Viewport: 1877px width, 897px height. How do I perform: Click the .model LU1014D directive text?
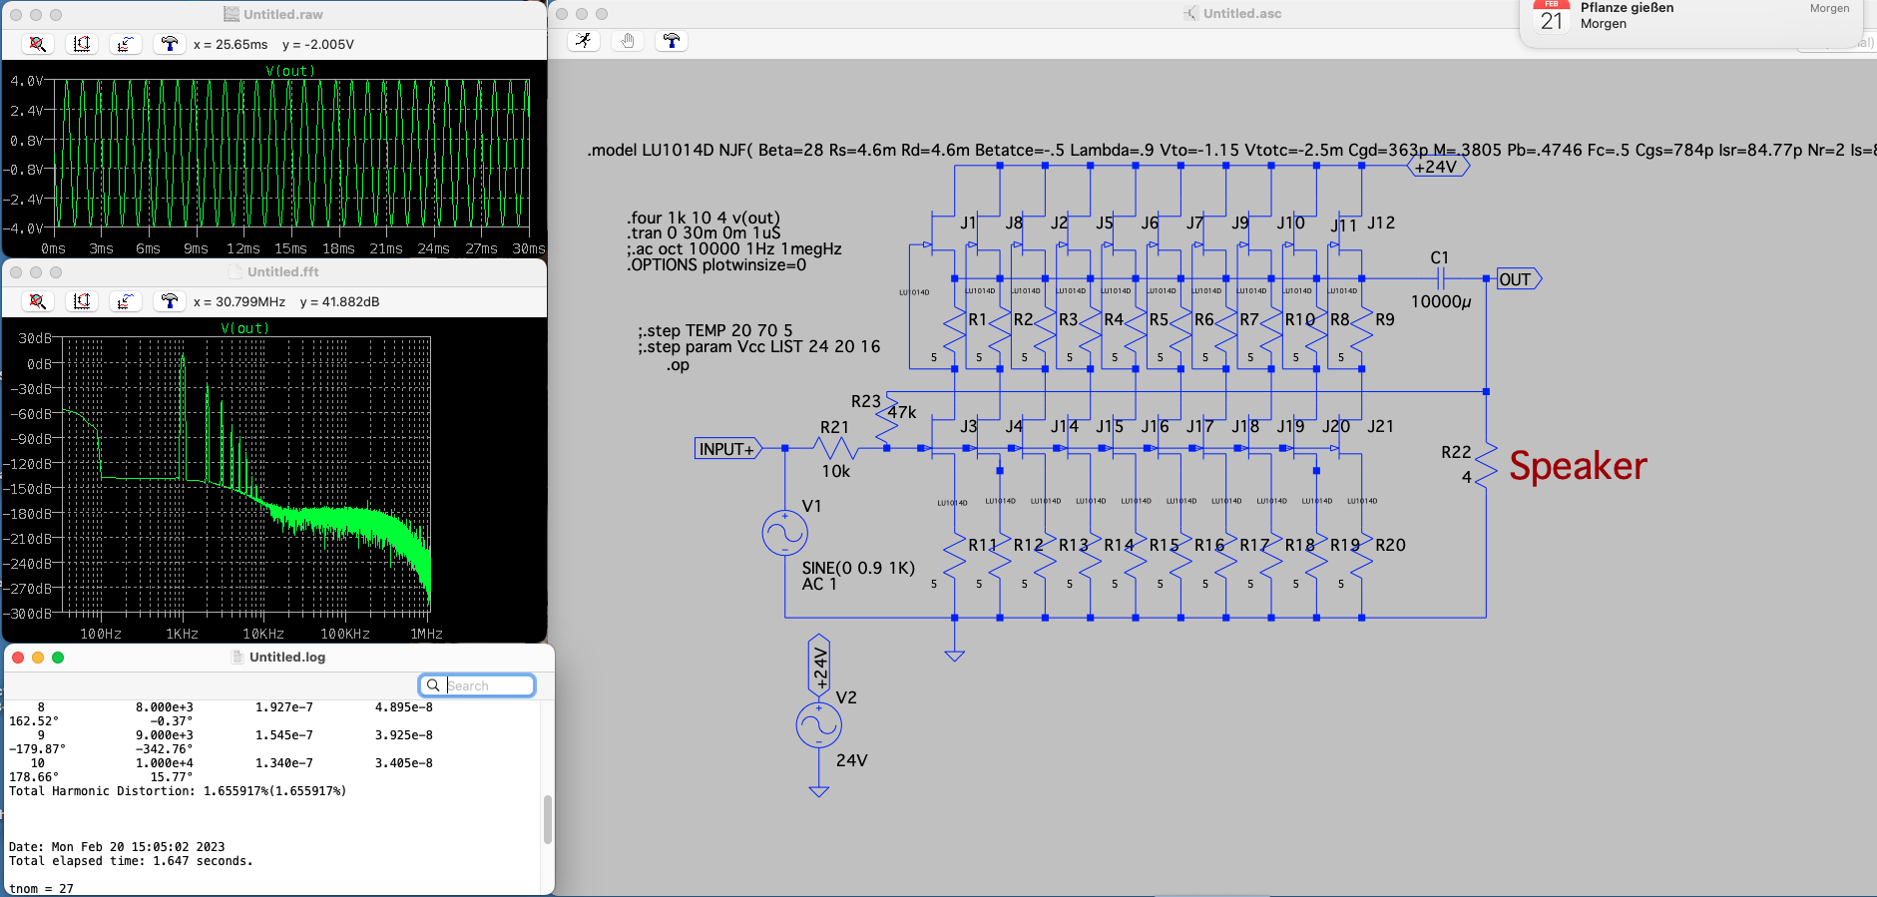pos(1231,150)
